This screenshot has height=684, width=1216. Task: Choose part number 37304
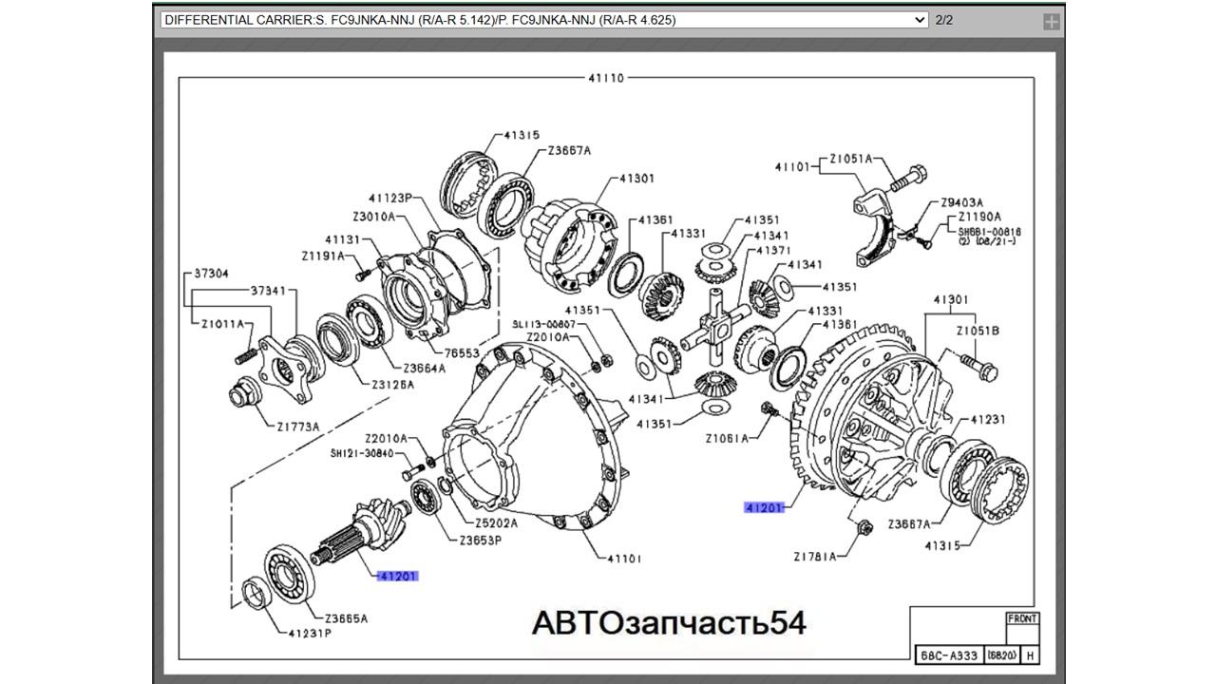click(212, 274)
